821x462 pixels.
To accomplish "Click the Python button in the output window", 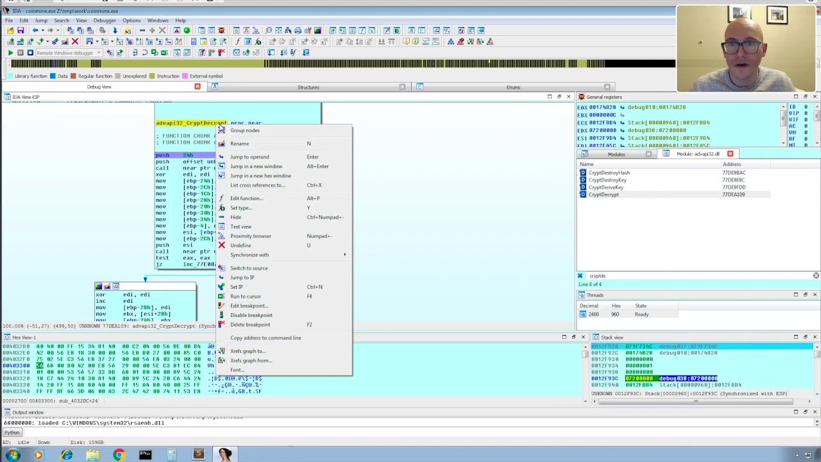I will [12, 433].
